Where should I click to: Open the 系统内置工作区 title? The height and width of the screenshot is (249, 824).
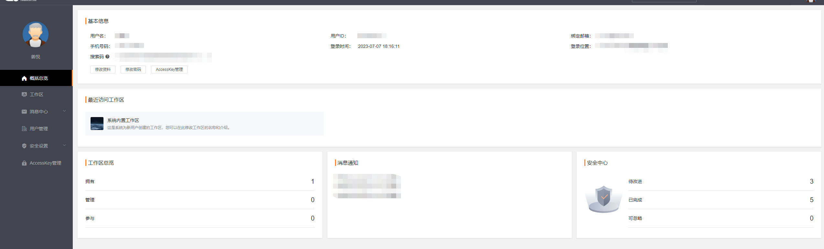coord(123,120)
